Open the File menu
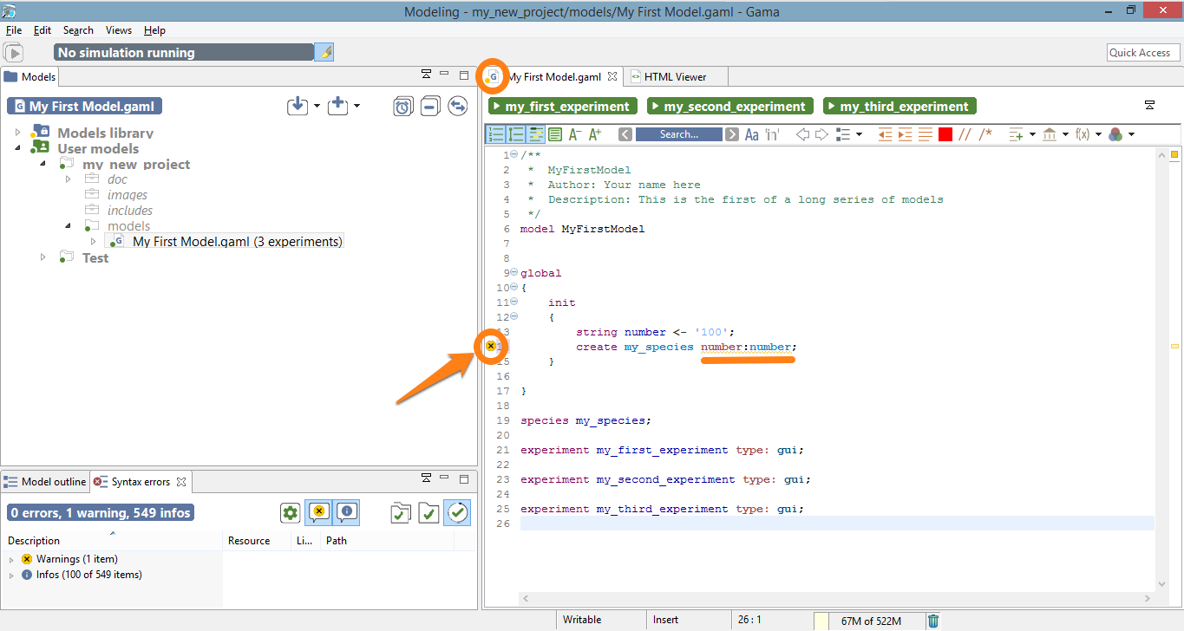 pyautogui.click(x=14, y=29)
